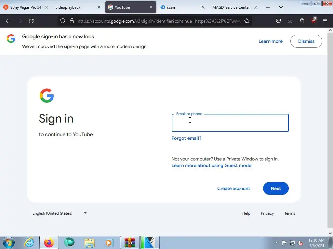Viewport: 333px width, 249px height.
Task: List all tabs with the chevron button
Action: pyautogui.click(x=281, y=7)
